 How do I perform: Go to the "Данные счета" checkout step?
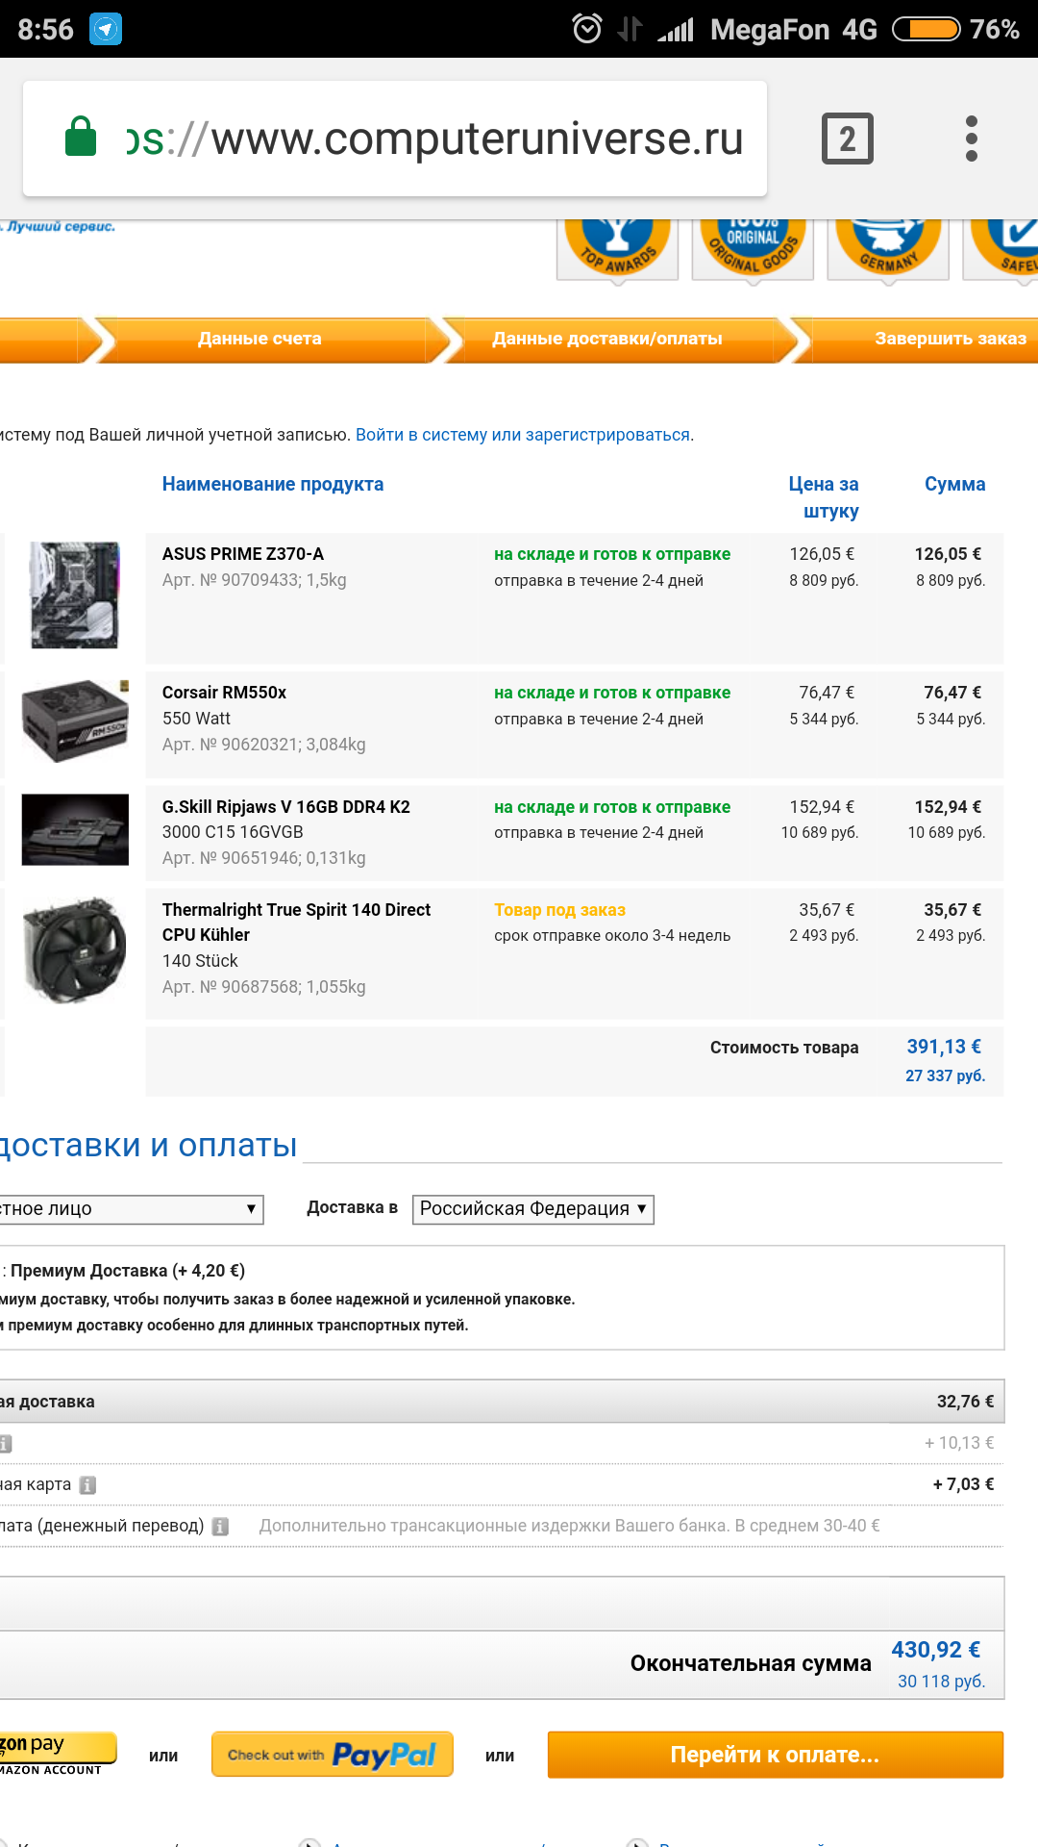coord(259,339)
